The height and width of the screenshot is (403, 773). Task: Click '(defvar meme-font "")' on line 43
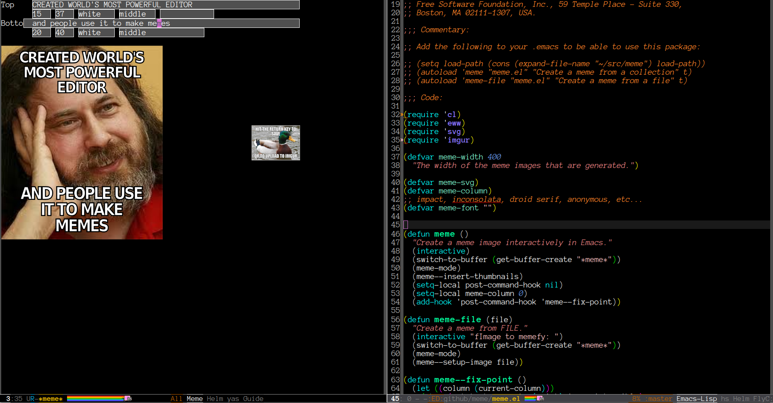pyautogui.click(x=450, y=208)
